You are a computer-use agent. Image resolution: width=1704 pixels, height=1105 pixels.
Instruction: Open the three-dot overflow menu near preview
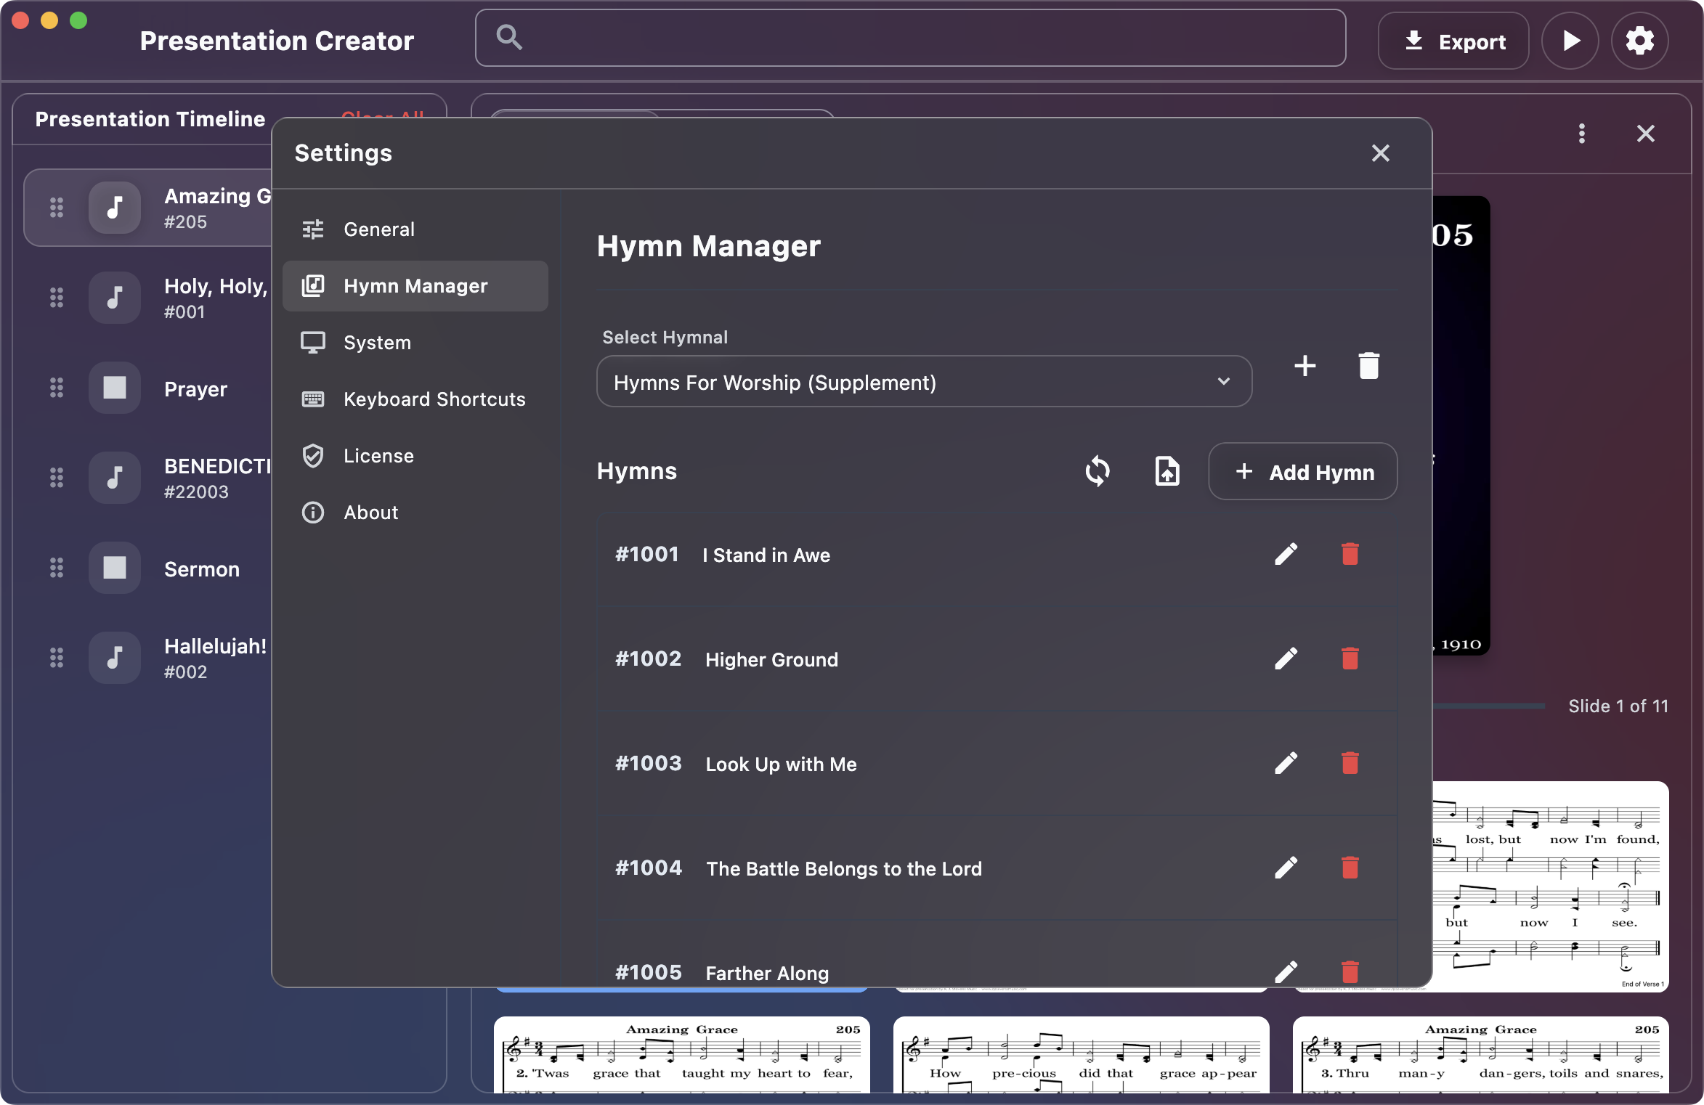1581,134
